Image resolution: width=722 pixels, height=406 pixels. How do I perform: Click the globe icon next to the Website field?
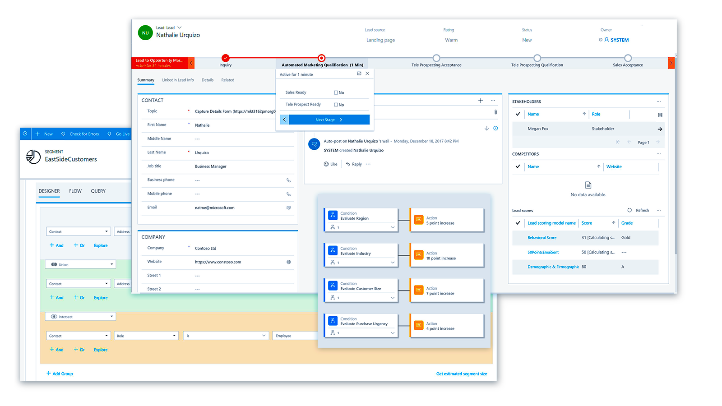(289, 262)
